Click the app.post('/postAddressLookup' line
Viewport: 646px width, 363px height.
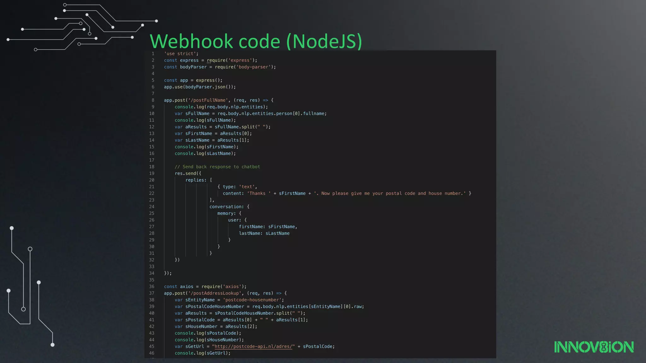tap(226, 293)
